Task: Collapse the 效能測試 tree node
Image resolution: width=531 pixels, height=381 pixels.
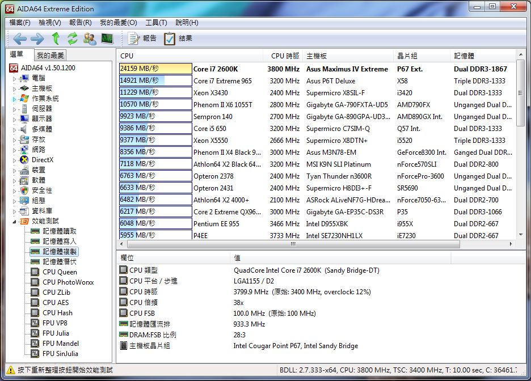Action: click(x=14, y=222)
